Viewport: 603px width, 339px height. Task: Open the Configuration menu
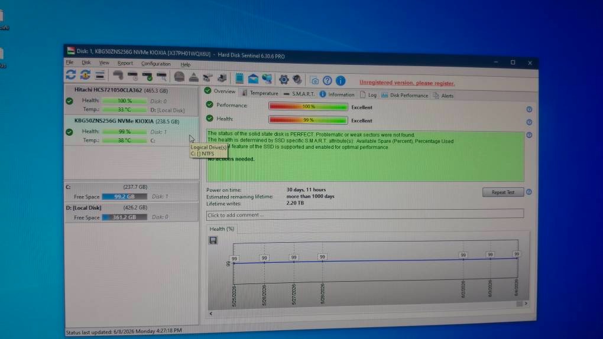pos(155,64)
